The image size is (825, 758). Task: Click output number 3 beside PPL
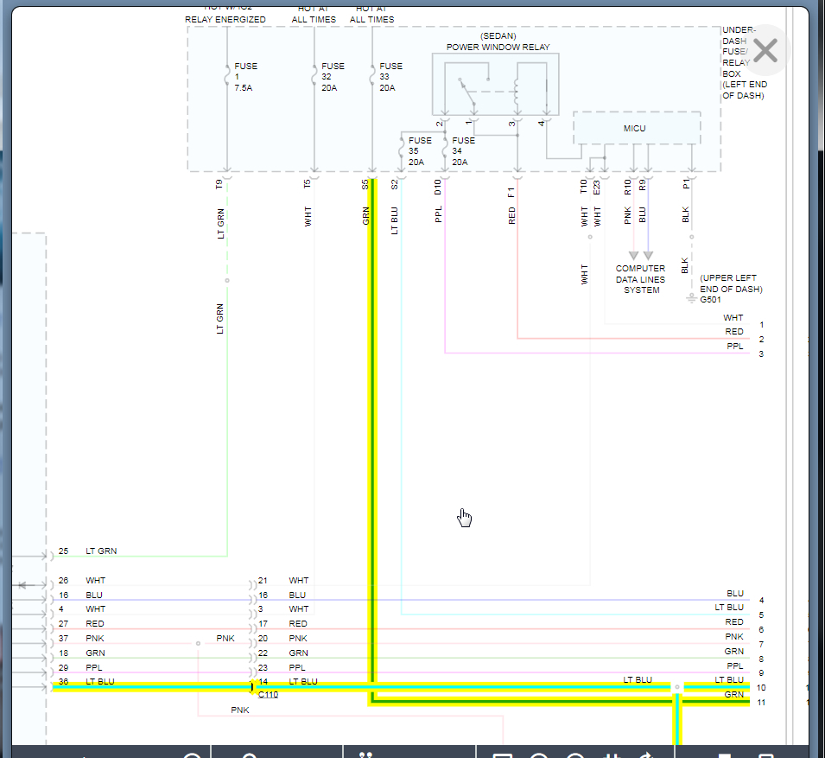(761, 354)
